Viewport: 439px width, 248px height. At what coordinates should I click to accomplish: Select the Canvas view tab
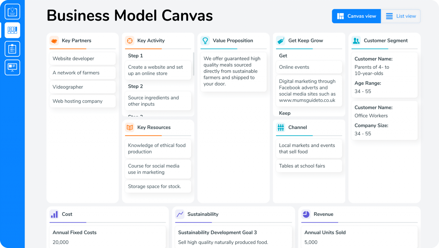tap(356, 16)
